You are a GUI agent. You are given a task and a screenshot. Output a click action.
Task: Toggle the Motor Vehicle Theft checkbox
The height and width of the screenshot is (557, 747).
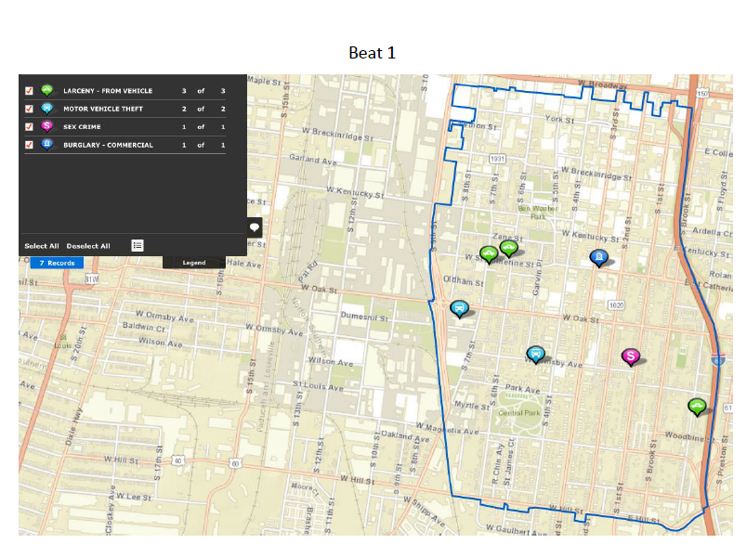click(29, 109)
